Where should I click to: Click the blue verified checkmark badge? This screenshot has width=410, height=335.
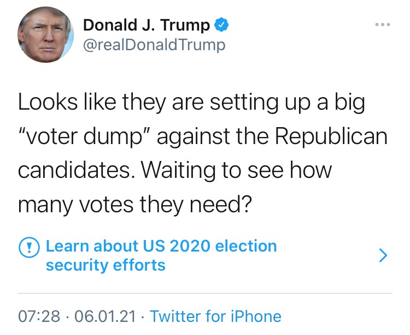(x=221, y=25)
